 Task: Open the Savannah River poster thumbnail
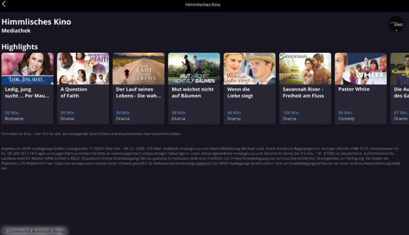(305, 69)
